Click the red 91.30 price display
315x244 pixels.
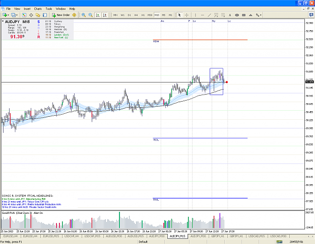pyautogui.click(x=17, y=37)
